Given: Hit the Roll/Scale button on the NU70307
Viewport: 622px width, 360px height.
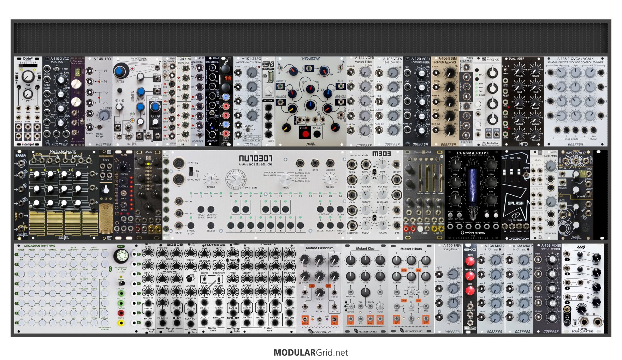Looking at the screenshot, I should coord(201,209).
